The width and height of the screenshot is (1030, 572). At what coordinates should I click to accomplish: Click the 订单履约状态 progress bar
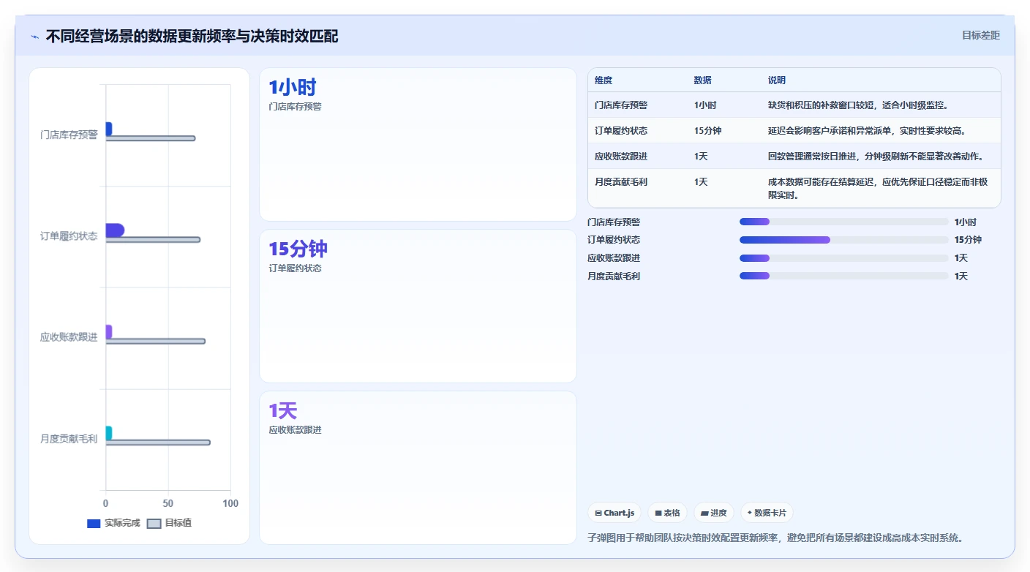click(843, 240)
